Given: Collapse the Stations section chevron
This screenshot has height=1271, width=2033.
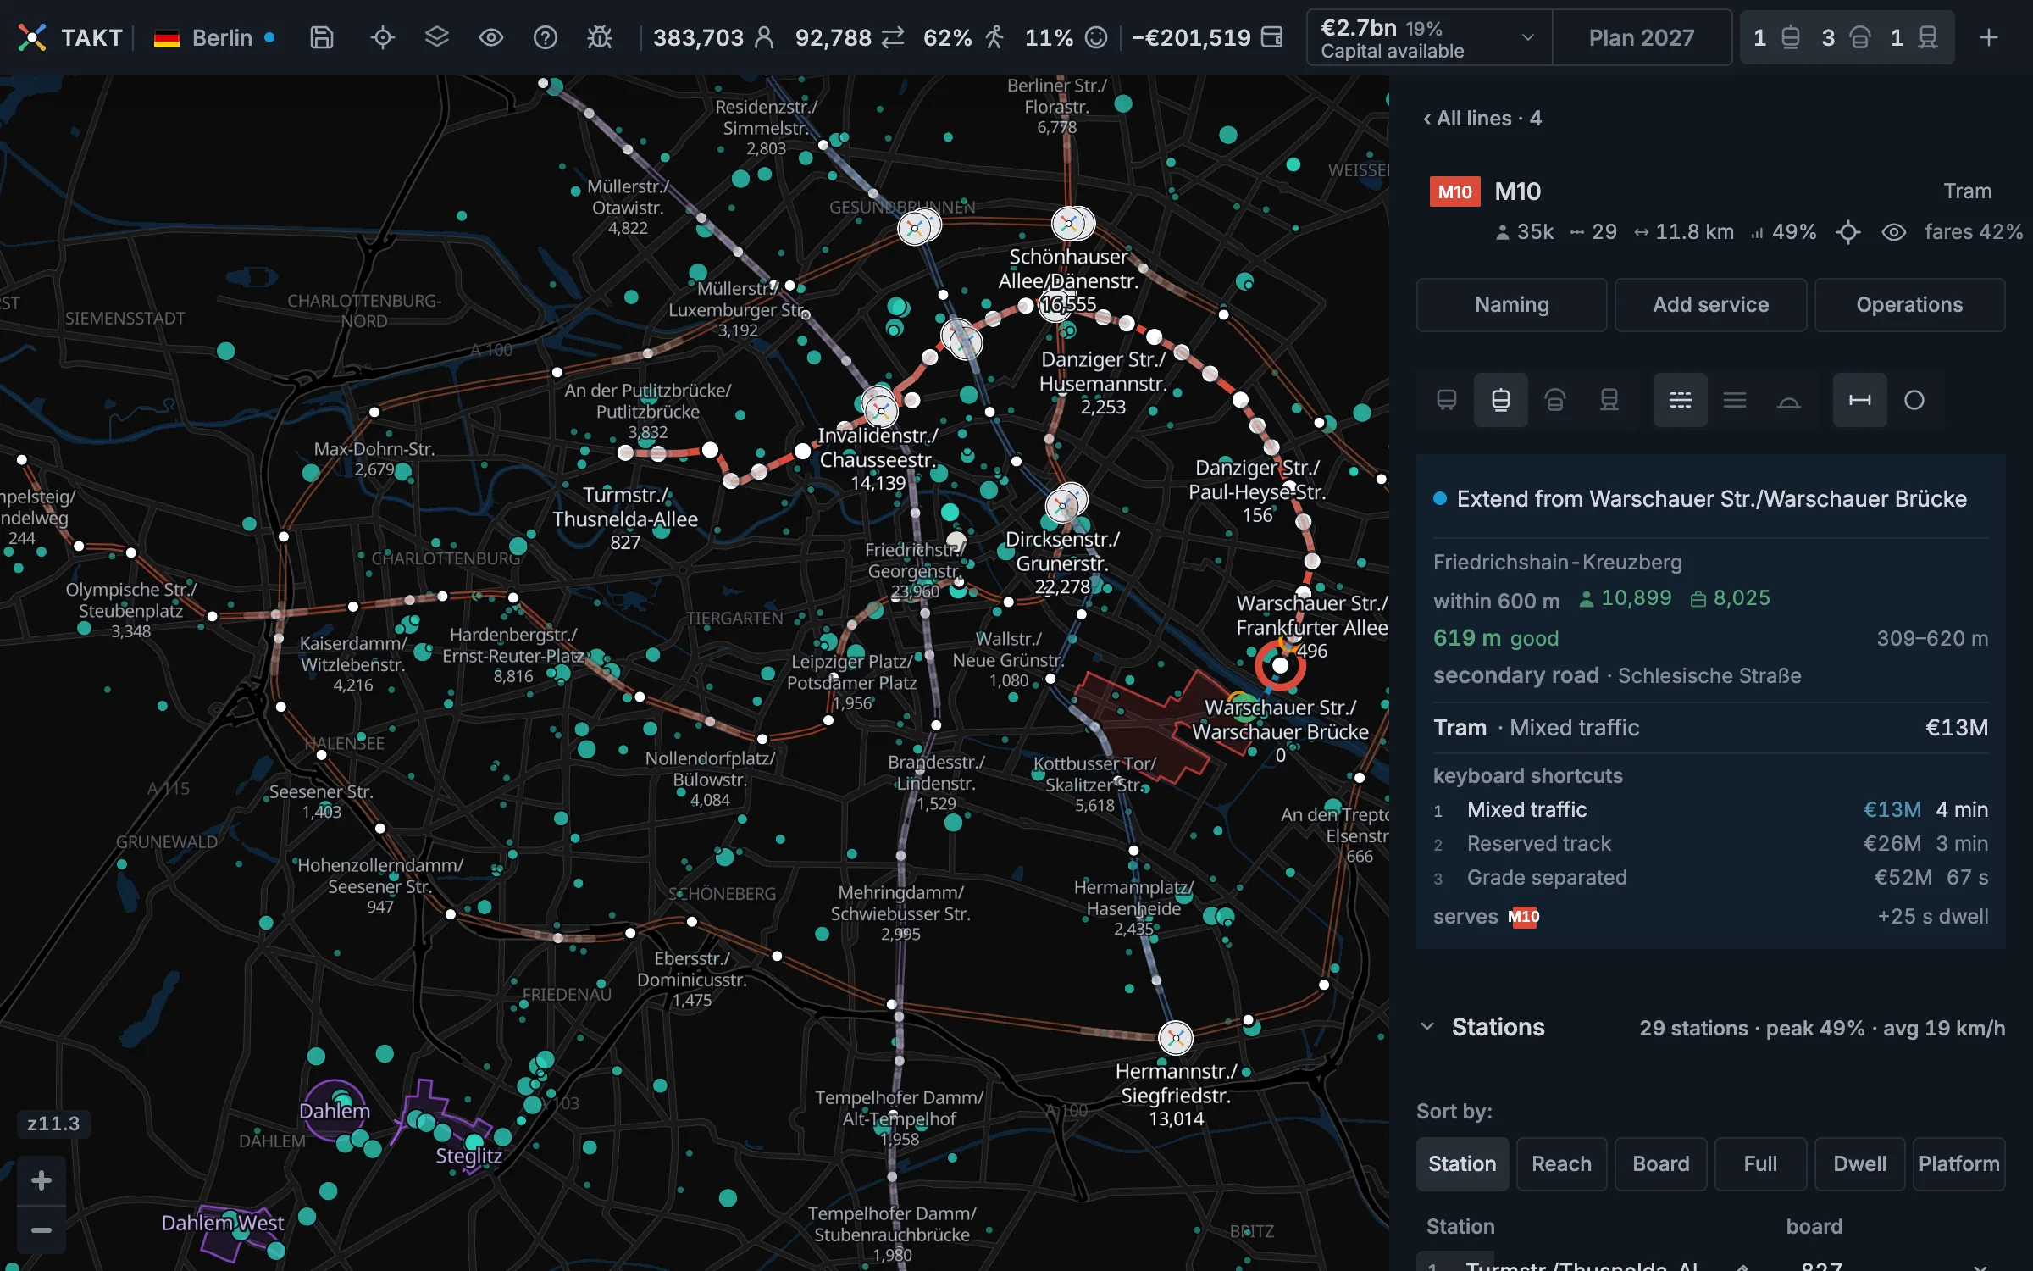Looking at the screenshot, I should coord(1427,1027).
